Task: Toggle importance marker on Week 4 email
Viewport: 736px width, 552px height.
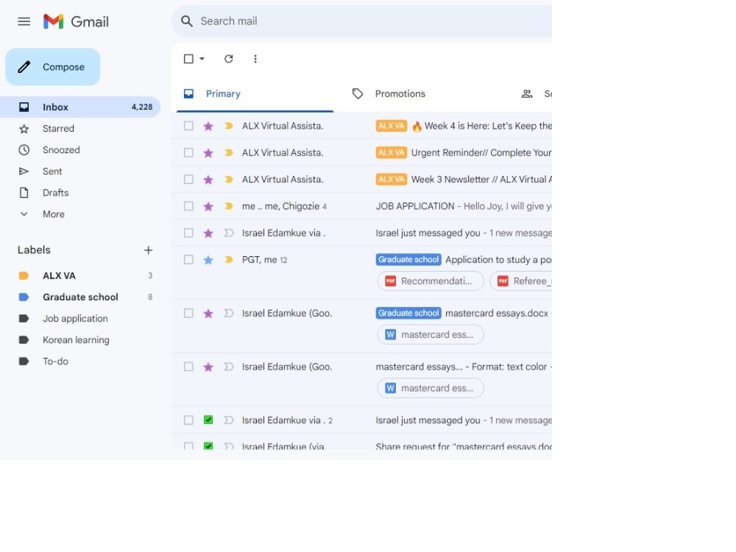Action: (229, 126)
